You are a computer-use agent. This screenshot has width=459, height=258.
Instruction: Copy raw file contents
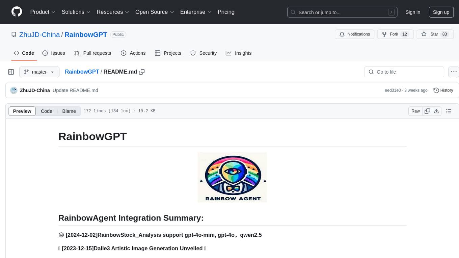click(x=427, y=111)
